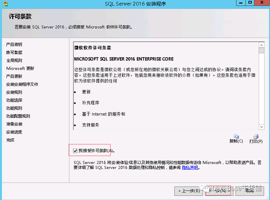
Task: Select the 功能选择 step in sidebar
Action: [14, 100]
